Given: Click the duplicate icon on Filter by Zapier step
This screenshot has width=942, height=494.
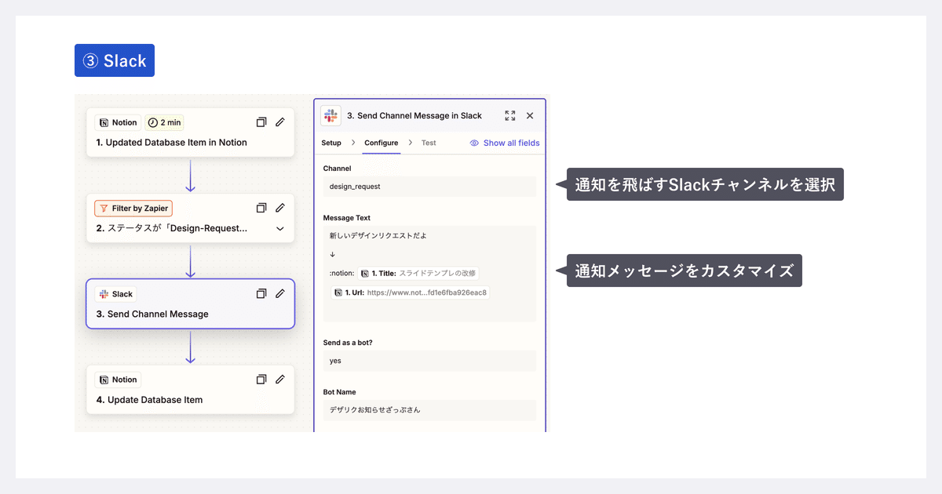Looking at the screenshot, I should point(261,208).
